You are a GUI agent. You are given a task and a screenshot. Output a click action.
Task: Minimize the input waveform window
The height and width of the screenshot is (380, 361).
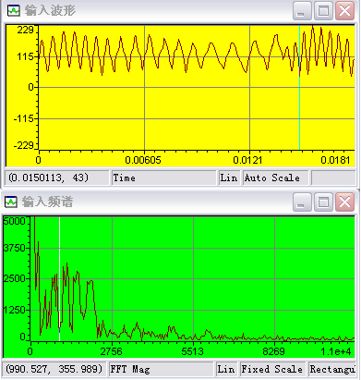(x=302, y=11)
